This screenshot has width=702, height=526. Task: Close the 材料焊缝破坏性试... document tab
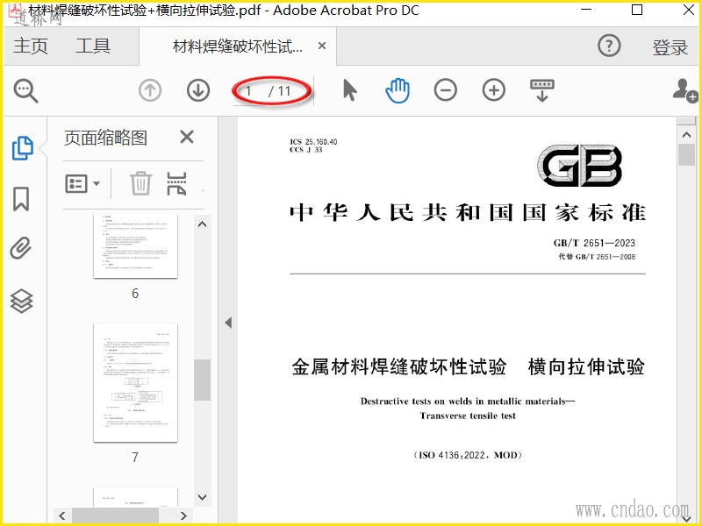click(x=322, y=46)
